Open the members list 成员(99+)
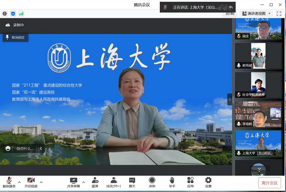 tap(114, 182)
